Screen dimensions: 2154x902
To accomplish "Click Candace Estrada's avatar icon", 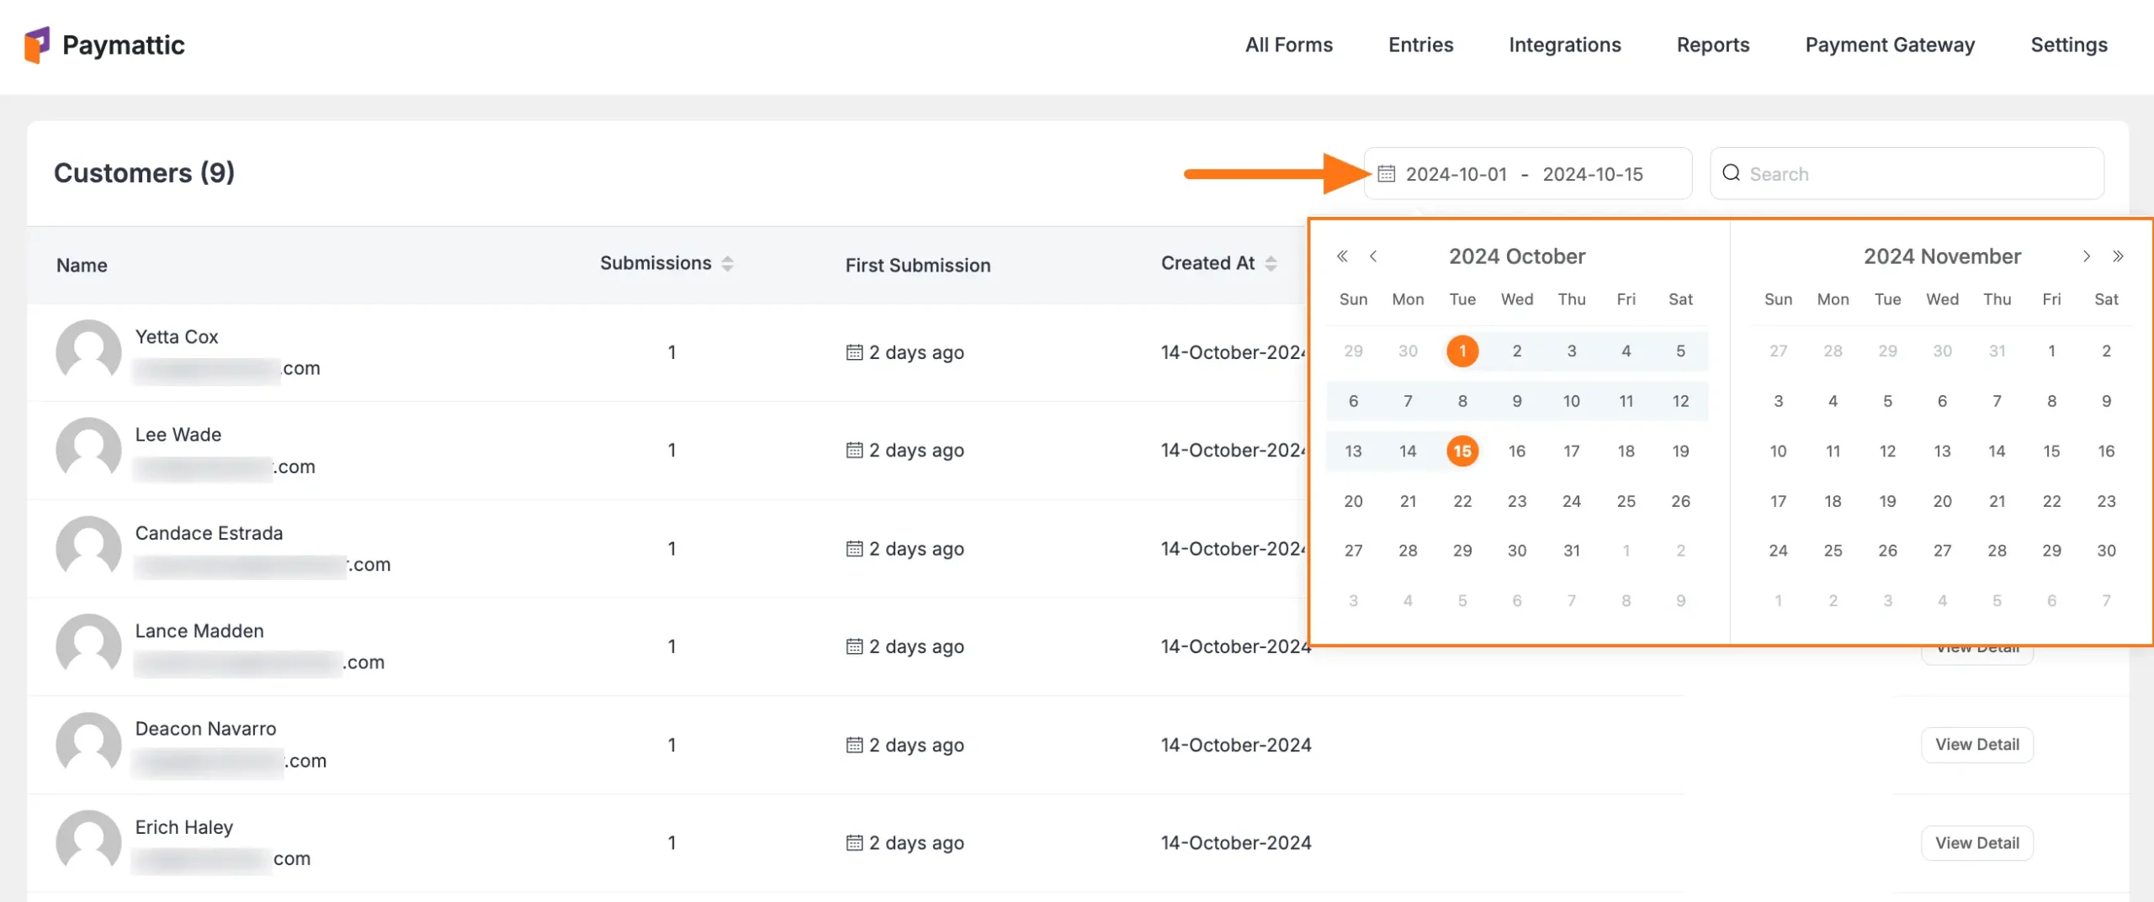I will (88, 547).
